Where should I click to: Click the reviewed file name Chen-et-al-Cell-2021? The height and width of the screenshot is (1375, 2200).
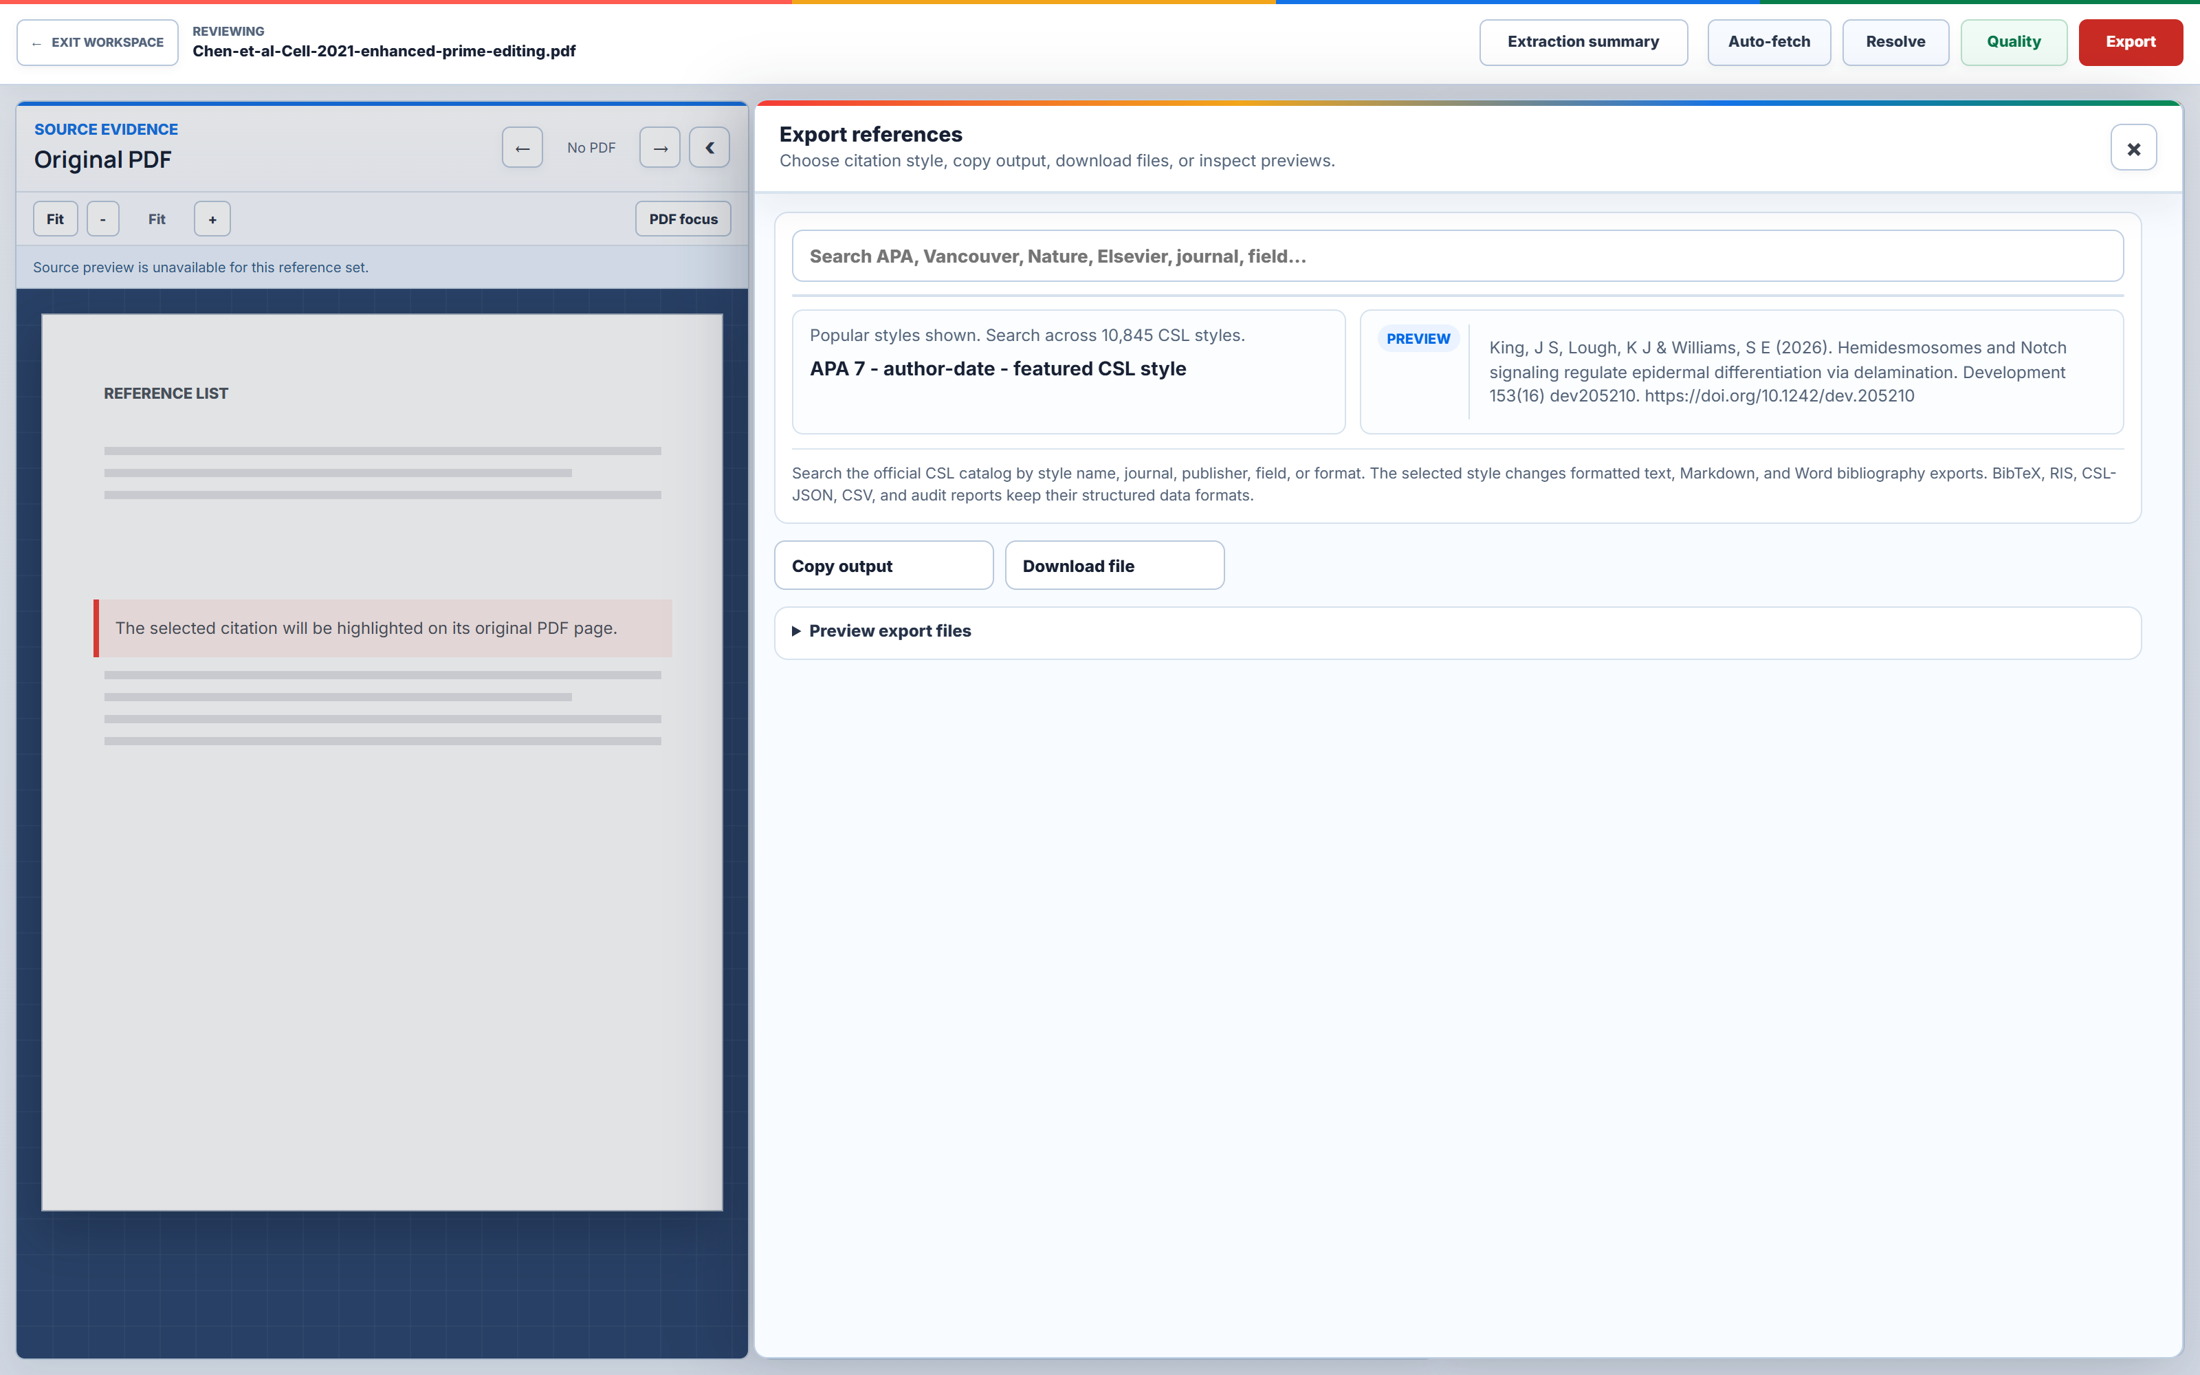tap(384, 51)
